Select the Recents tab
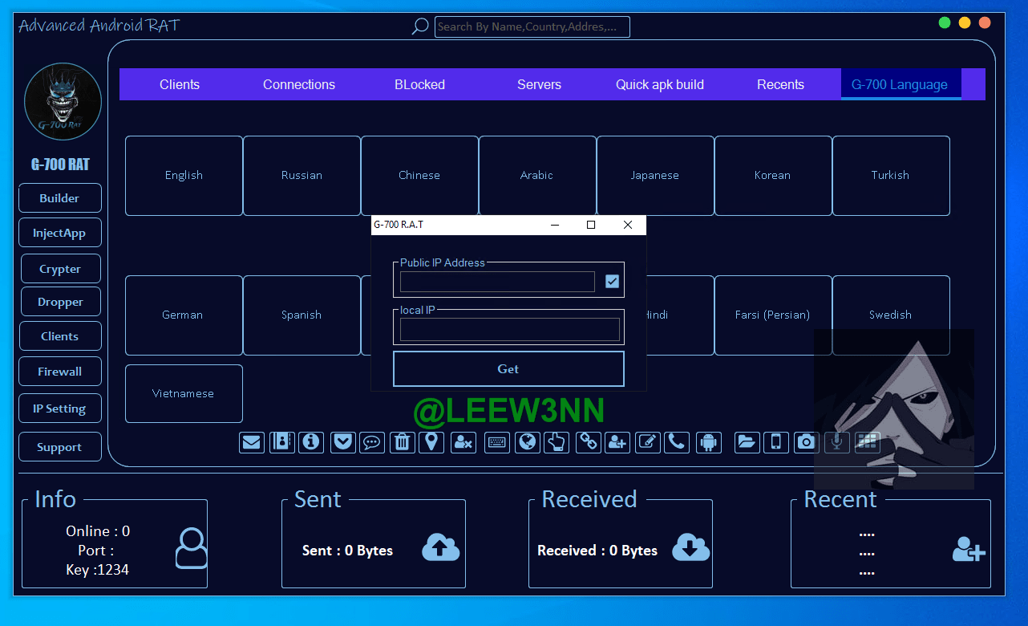 pyautogui.click(x=780, y=84)
